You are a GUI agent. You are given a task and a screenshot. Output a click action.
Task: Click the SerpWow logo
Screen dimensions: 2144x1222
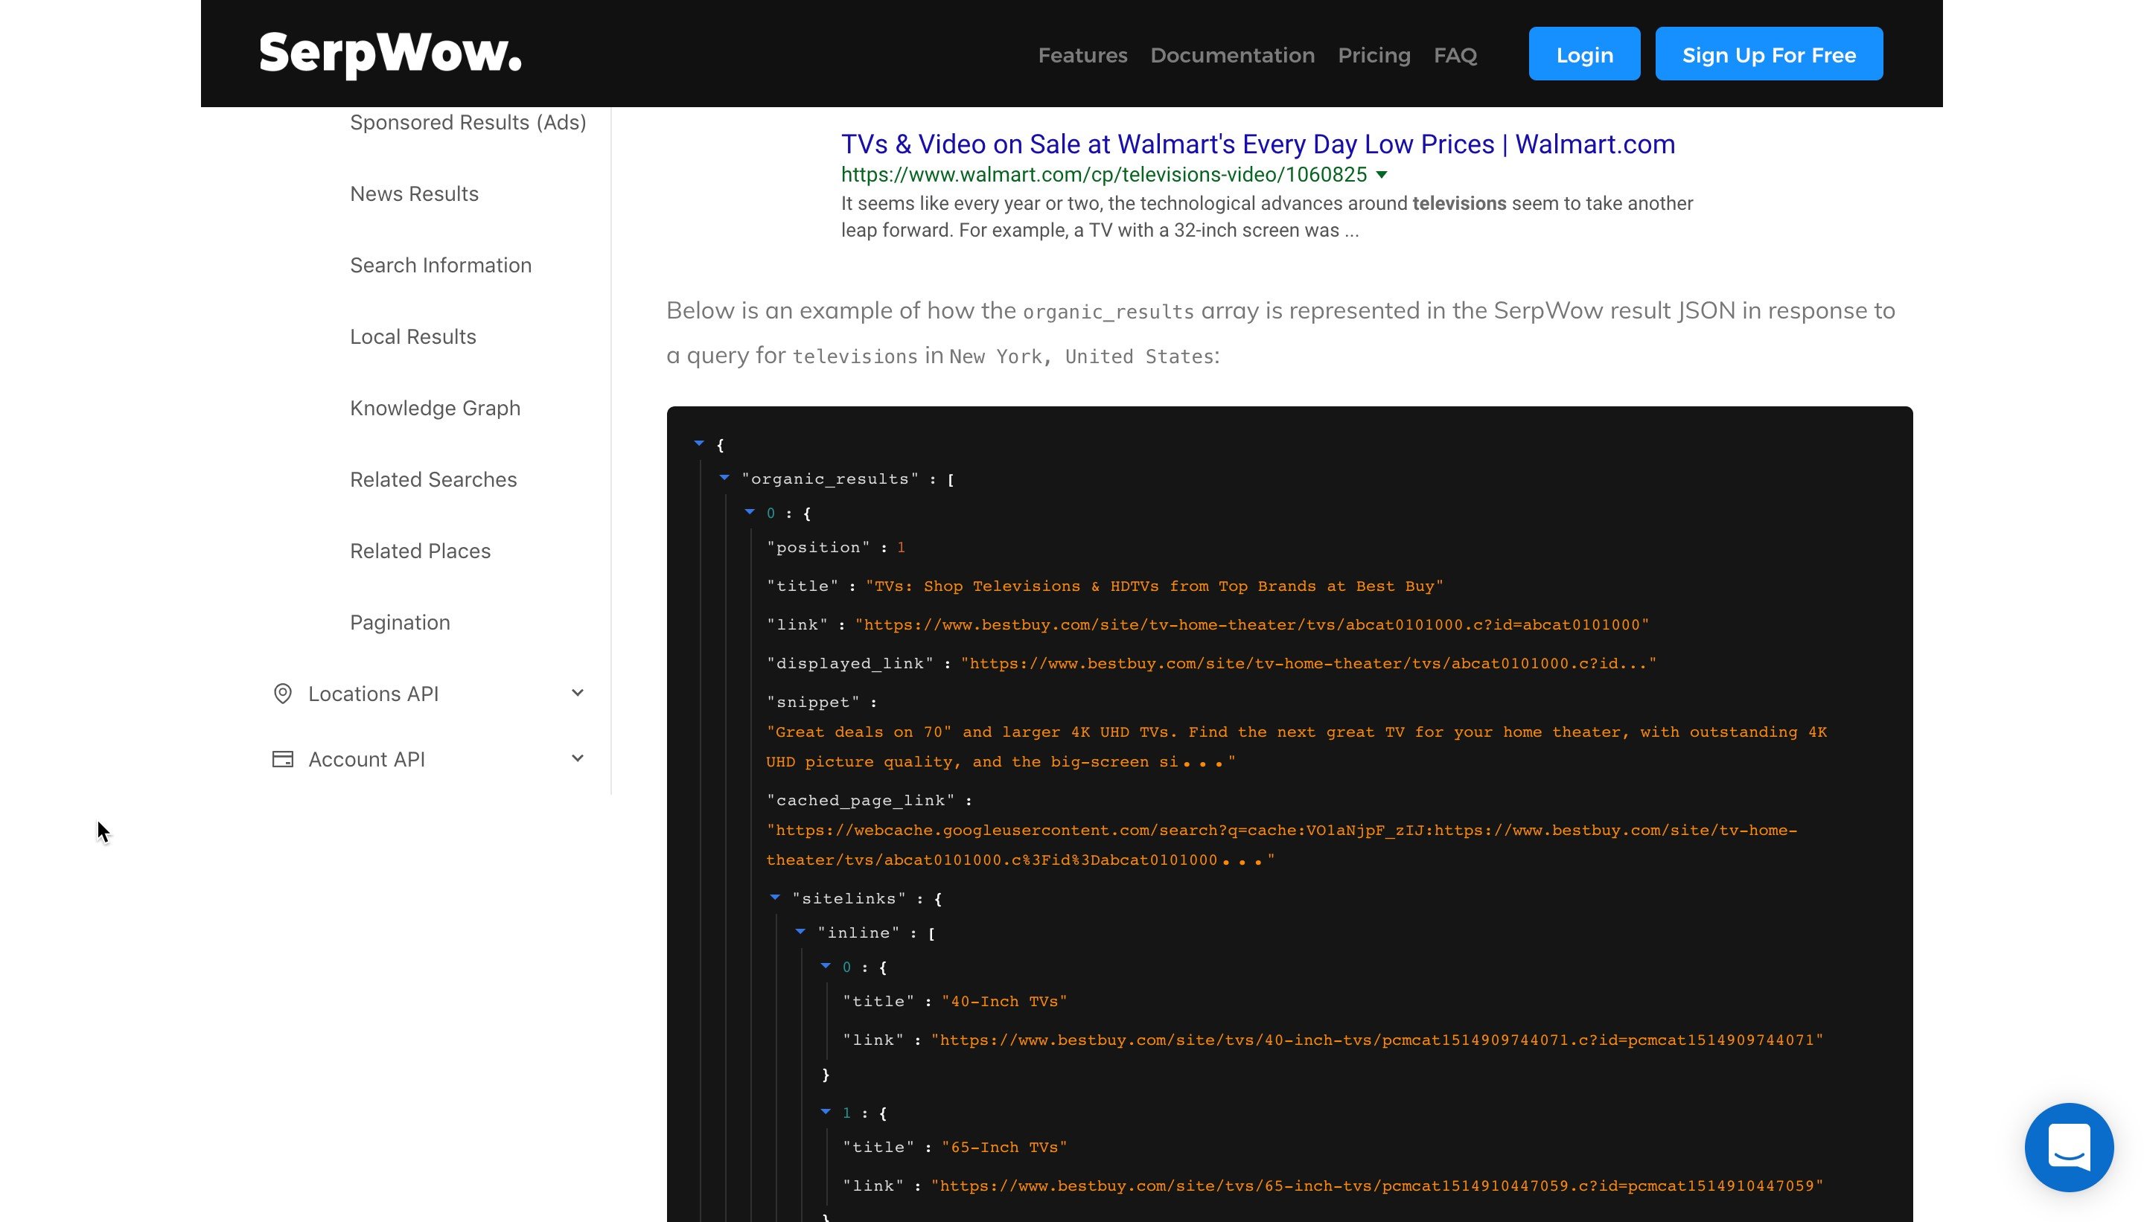click(x=390, y=54)
